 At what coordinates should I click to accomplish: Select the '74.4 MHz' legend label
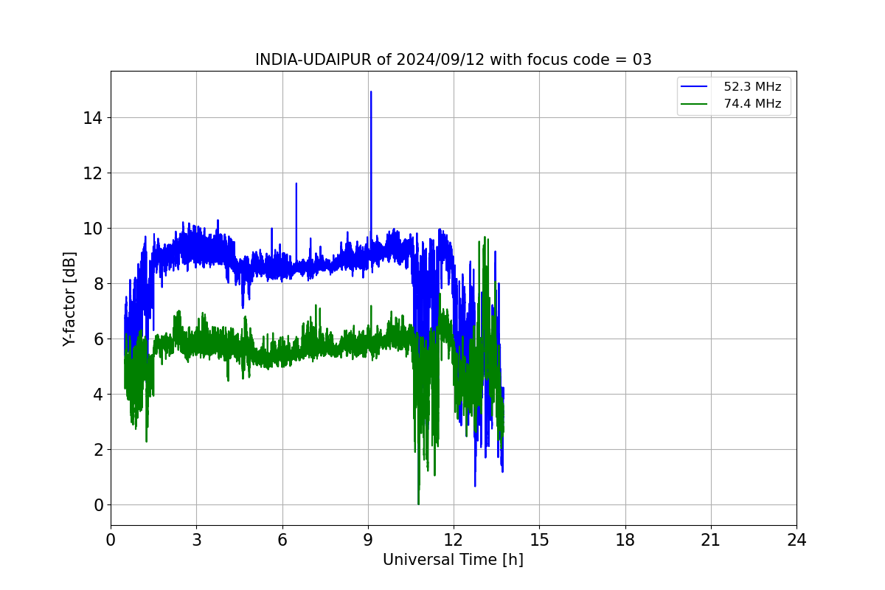[x=752, y=104]
